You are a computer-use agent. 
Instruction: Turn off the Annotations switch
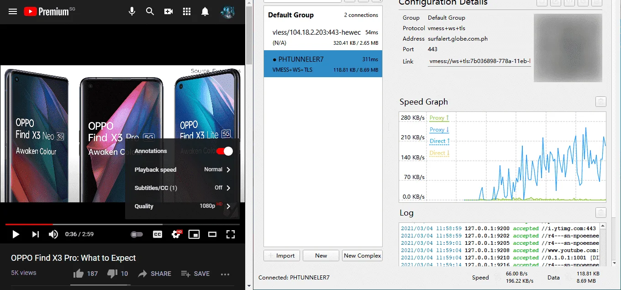[x=225, y=151]
